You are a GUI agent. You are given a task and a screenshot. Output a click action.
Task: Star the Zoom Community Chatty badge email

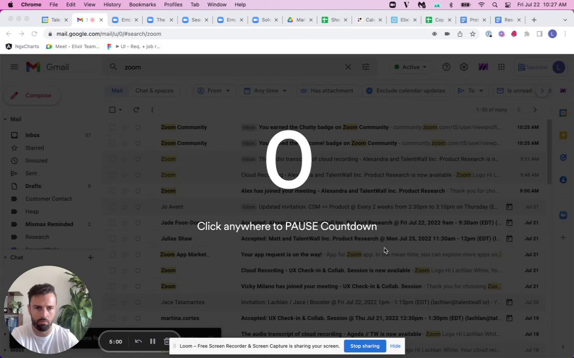tap(125, 127)
